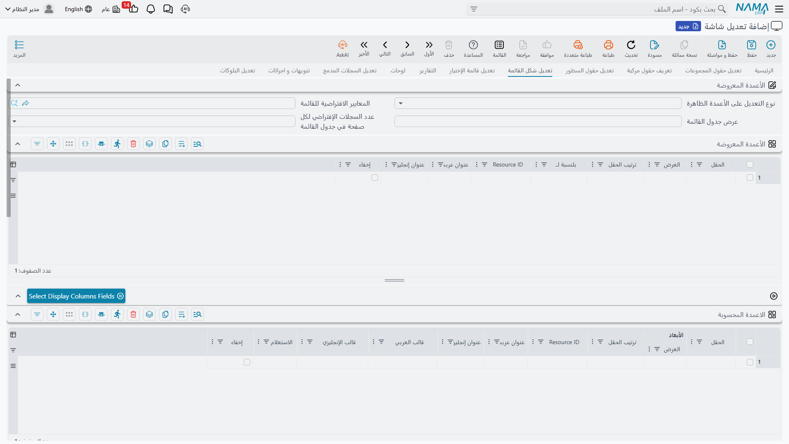Open the notifications bell icon

coord(151,9)
